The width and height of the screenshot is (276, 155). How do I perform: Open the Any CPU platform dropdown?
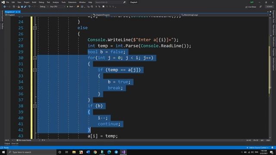pyautogui.click(x=57, y=7)
